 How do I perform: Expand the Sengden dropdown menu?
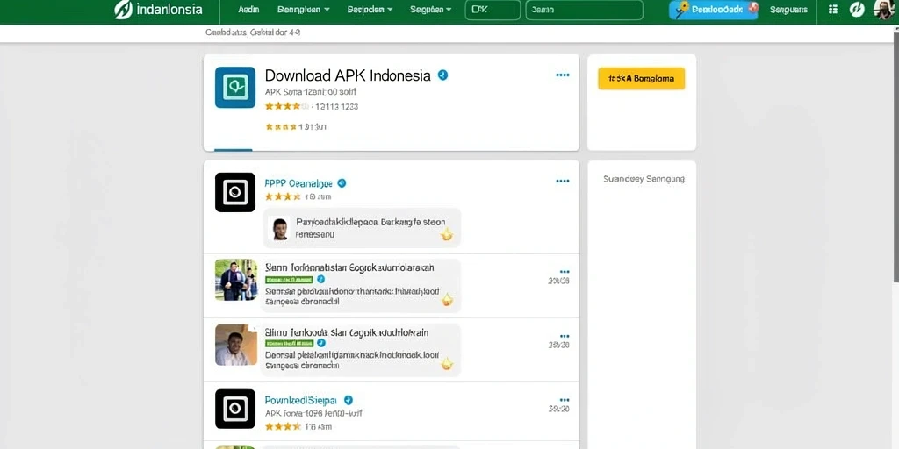click(430, 10)
